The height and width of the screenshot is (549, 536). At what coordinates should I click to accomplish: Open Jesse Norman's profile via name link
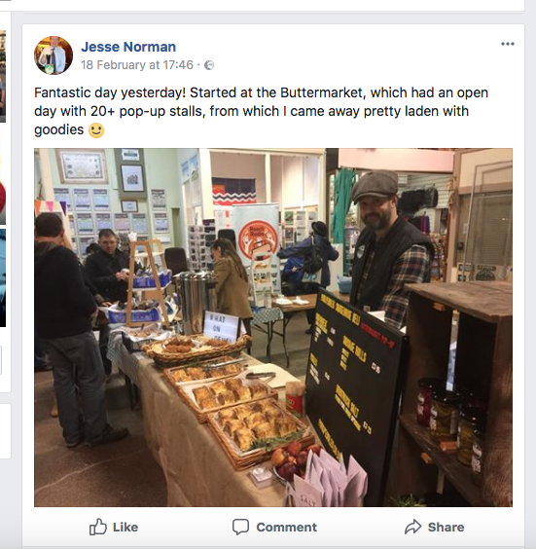[128, 47]
